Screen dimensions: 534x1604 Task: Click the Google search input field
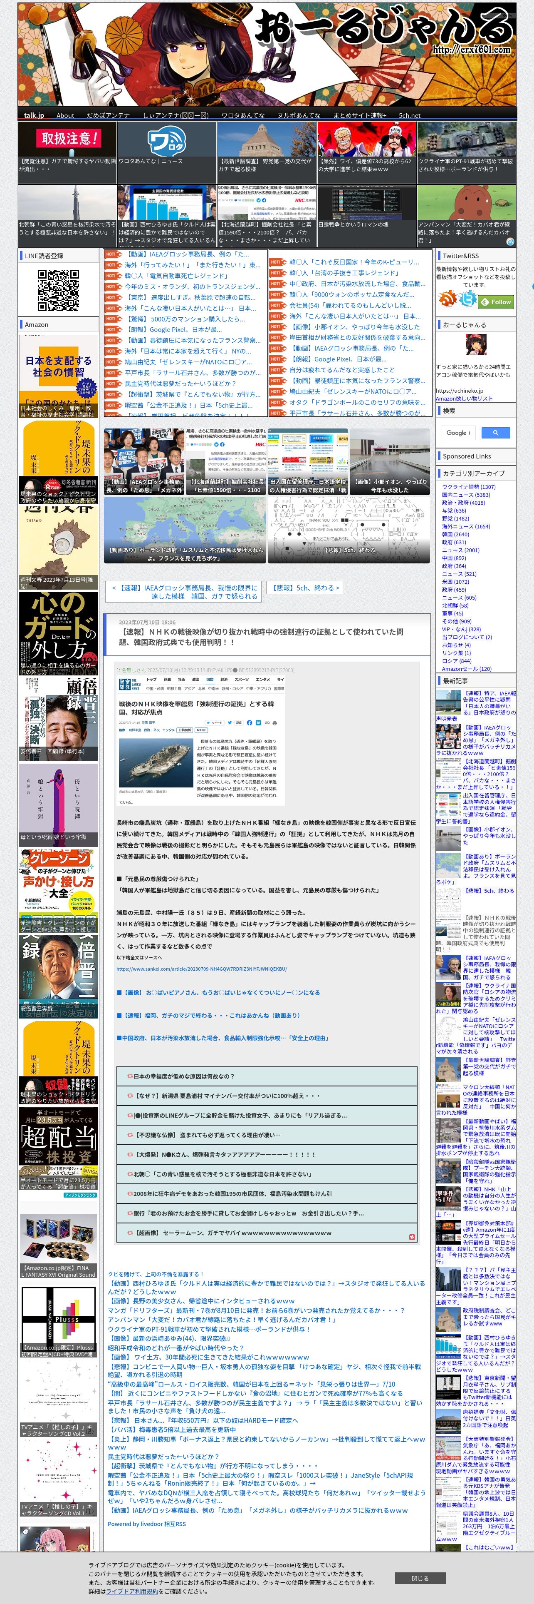pyautogui.click(x=460, y=432)
